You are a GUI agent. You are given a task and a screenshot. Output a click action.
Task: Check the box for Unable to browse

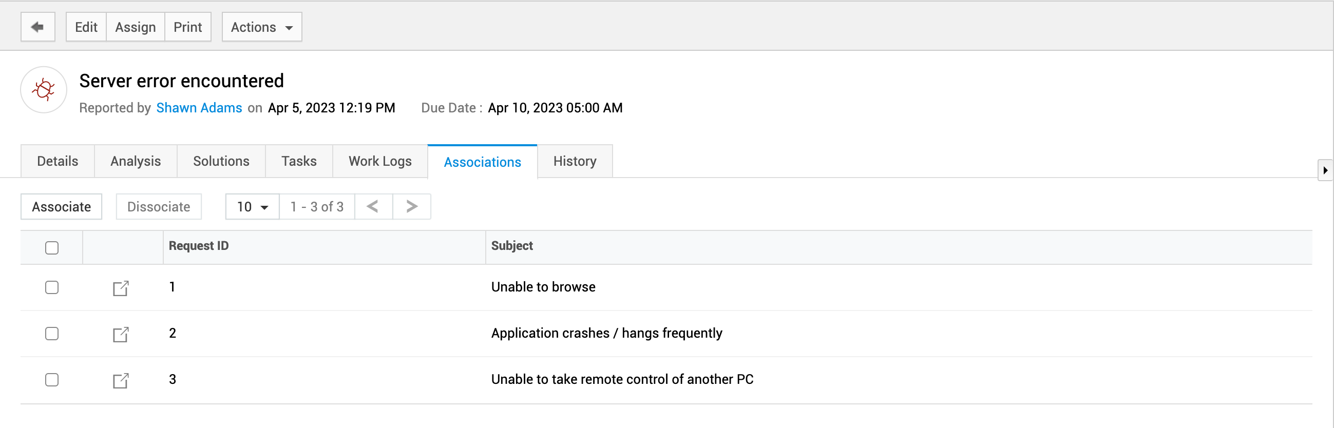[x=52, y=287]
